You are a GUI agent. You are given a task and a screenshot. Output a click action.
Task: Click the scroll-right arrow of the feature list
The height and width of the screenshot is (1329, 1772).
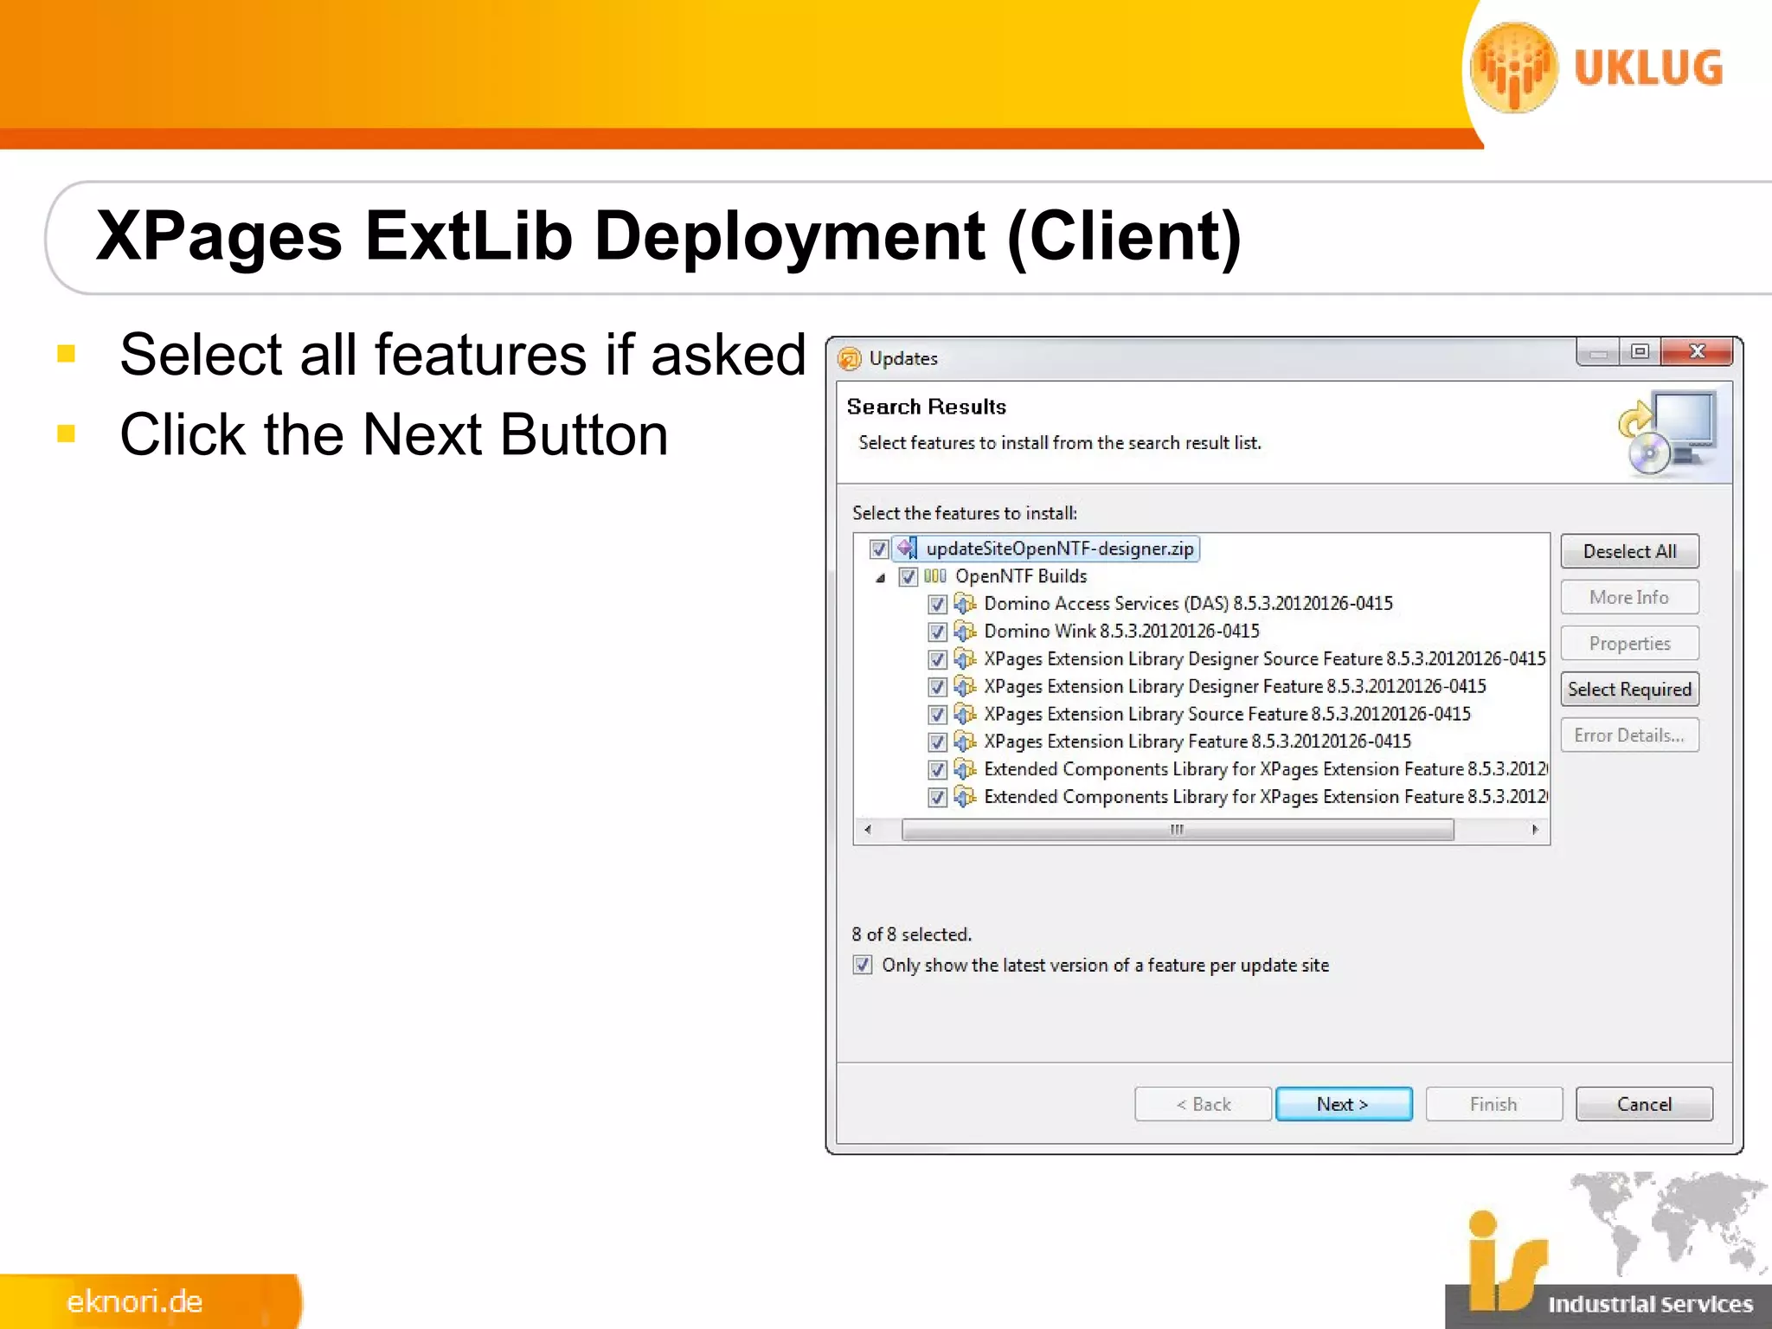[1535, 830]
